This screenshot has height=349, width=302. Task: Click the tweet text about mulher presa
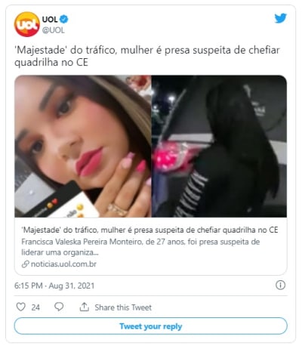click(147, 56)
